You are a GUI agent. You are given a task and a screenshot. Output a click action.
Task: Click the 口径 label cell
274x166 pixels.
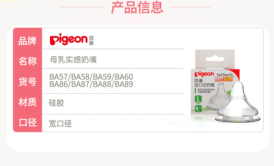pyautogui.click(x=28, y=122)
